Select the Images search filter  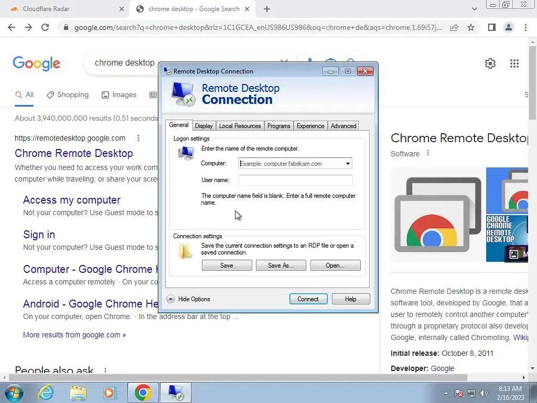(x=119, y=95)
